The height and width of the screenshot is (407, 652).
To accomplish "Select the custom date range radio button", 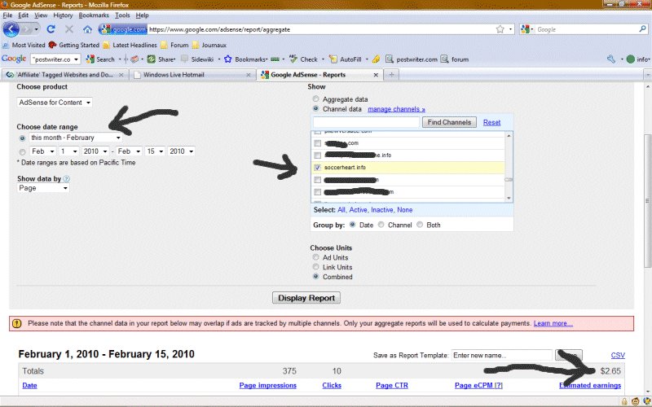I will point(23,152).
